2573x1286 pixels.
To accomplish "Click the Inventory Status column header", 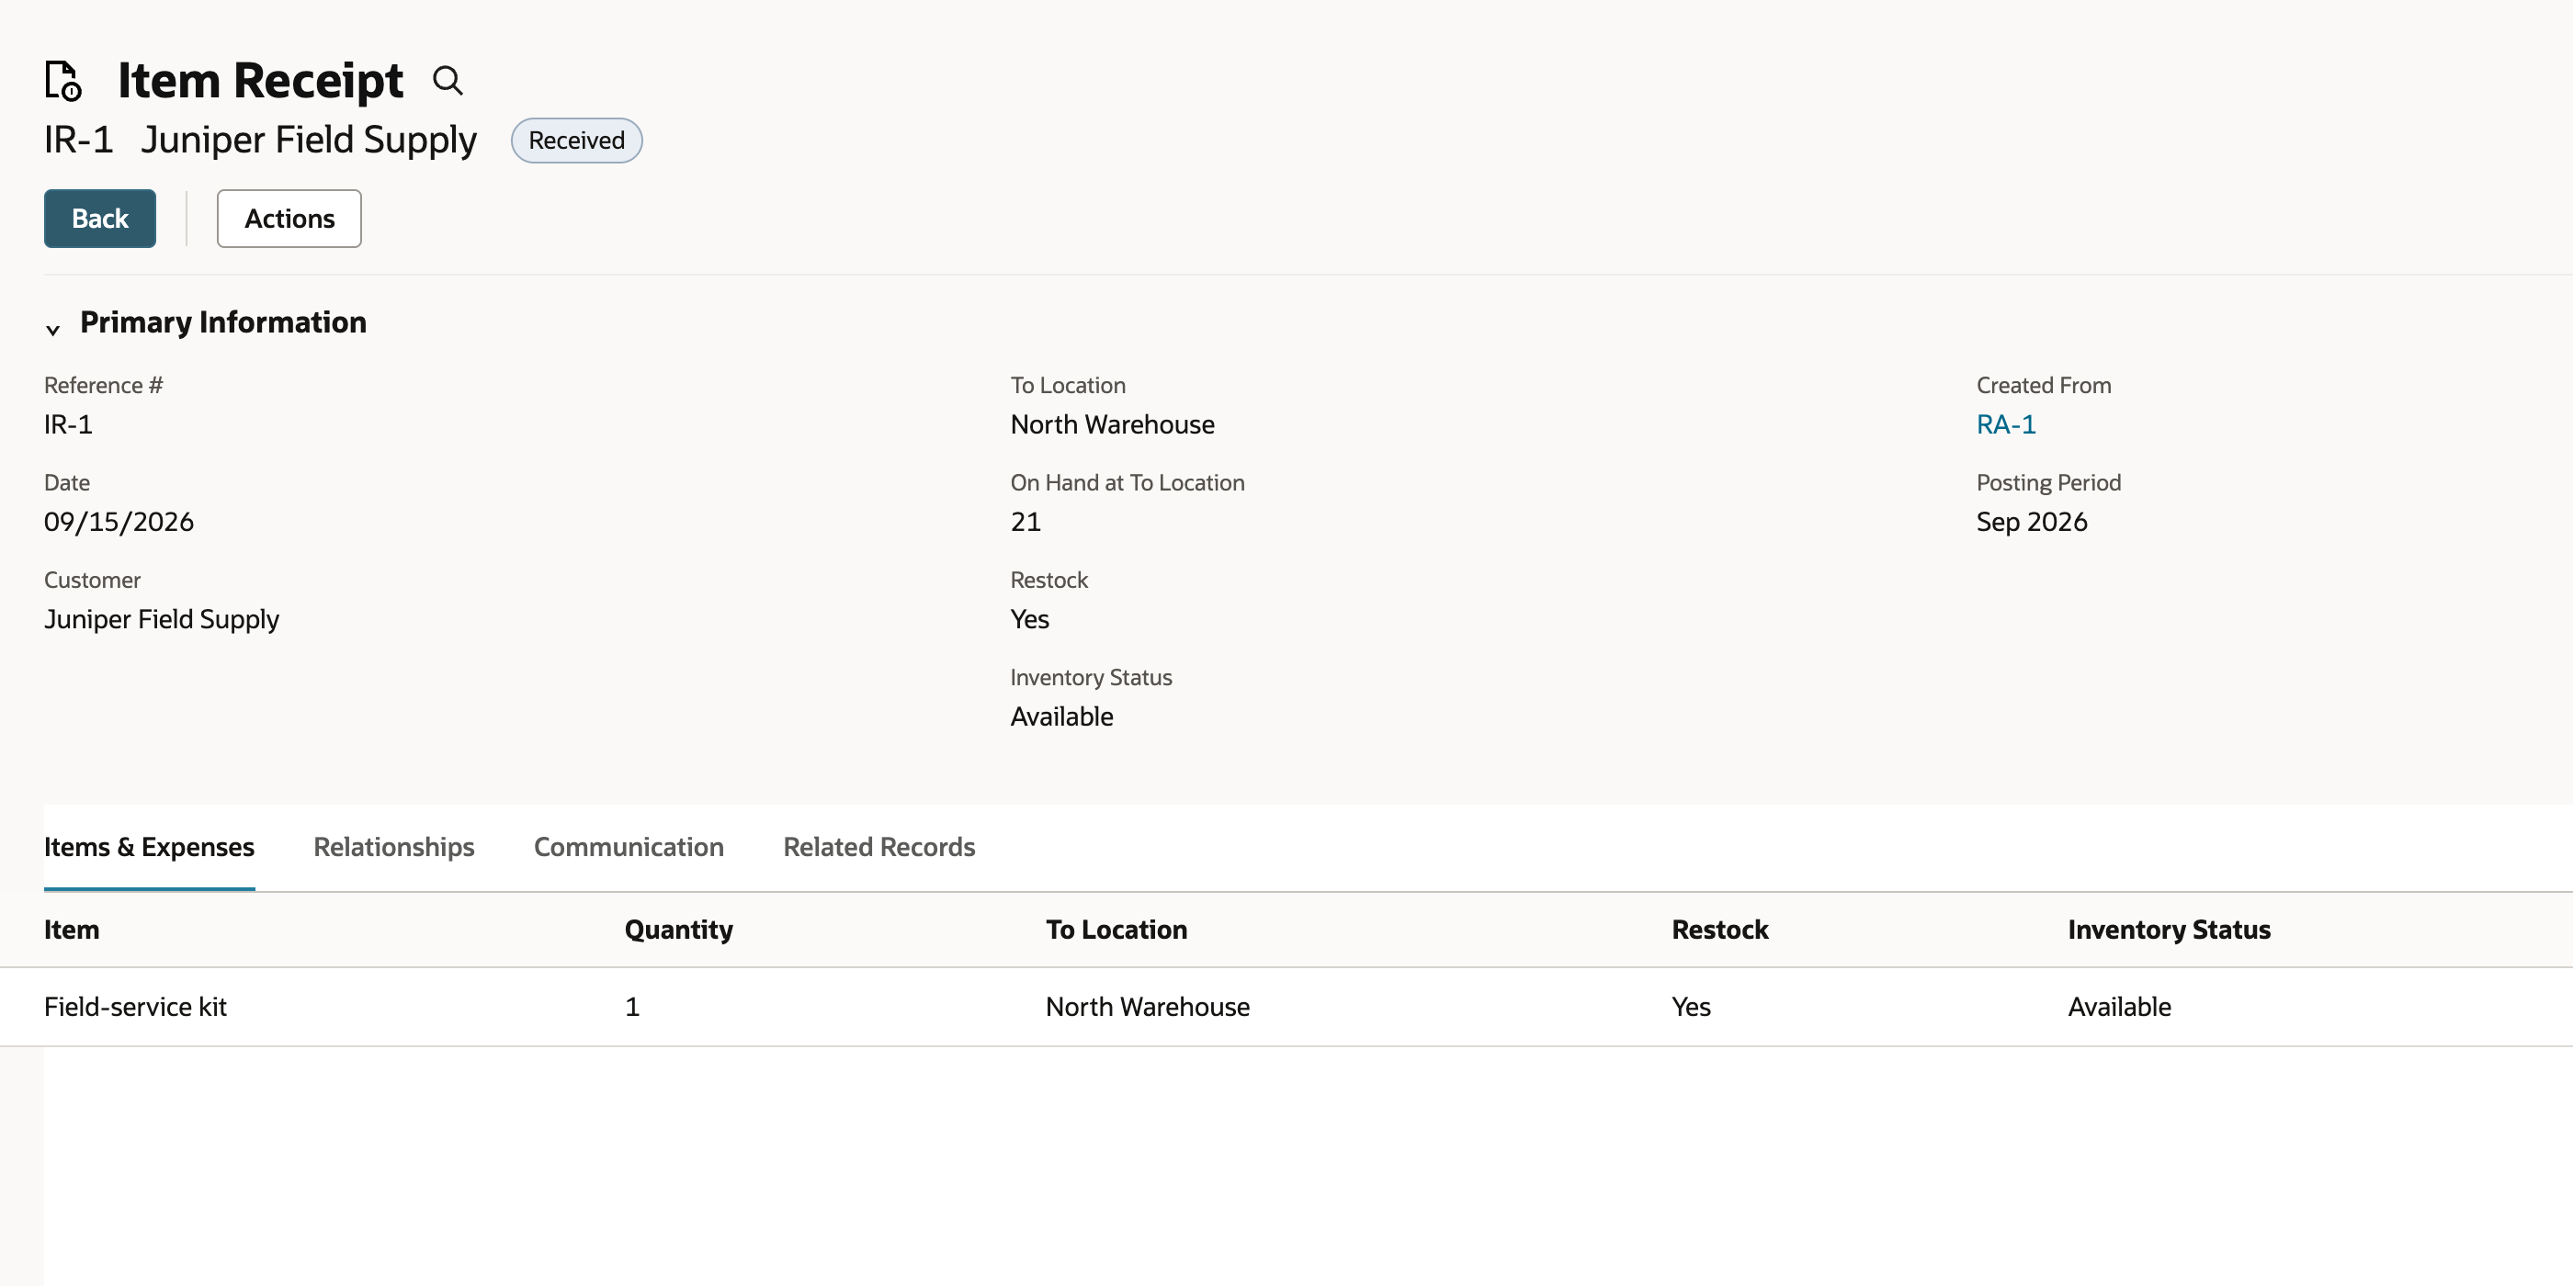I will pos(2170,930).
